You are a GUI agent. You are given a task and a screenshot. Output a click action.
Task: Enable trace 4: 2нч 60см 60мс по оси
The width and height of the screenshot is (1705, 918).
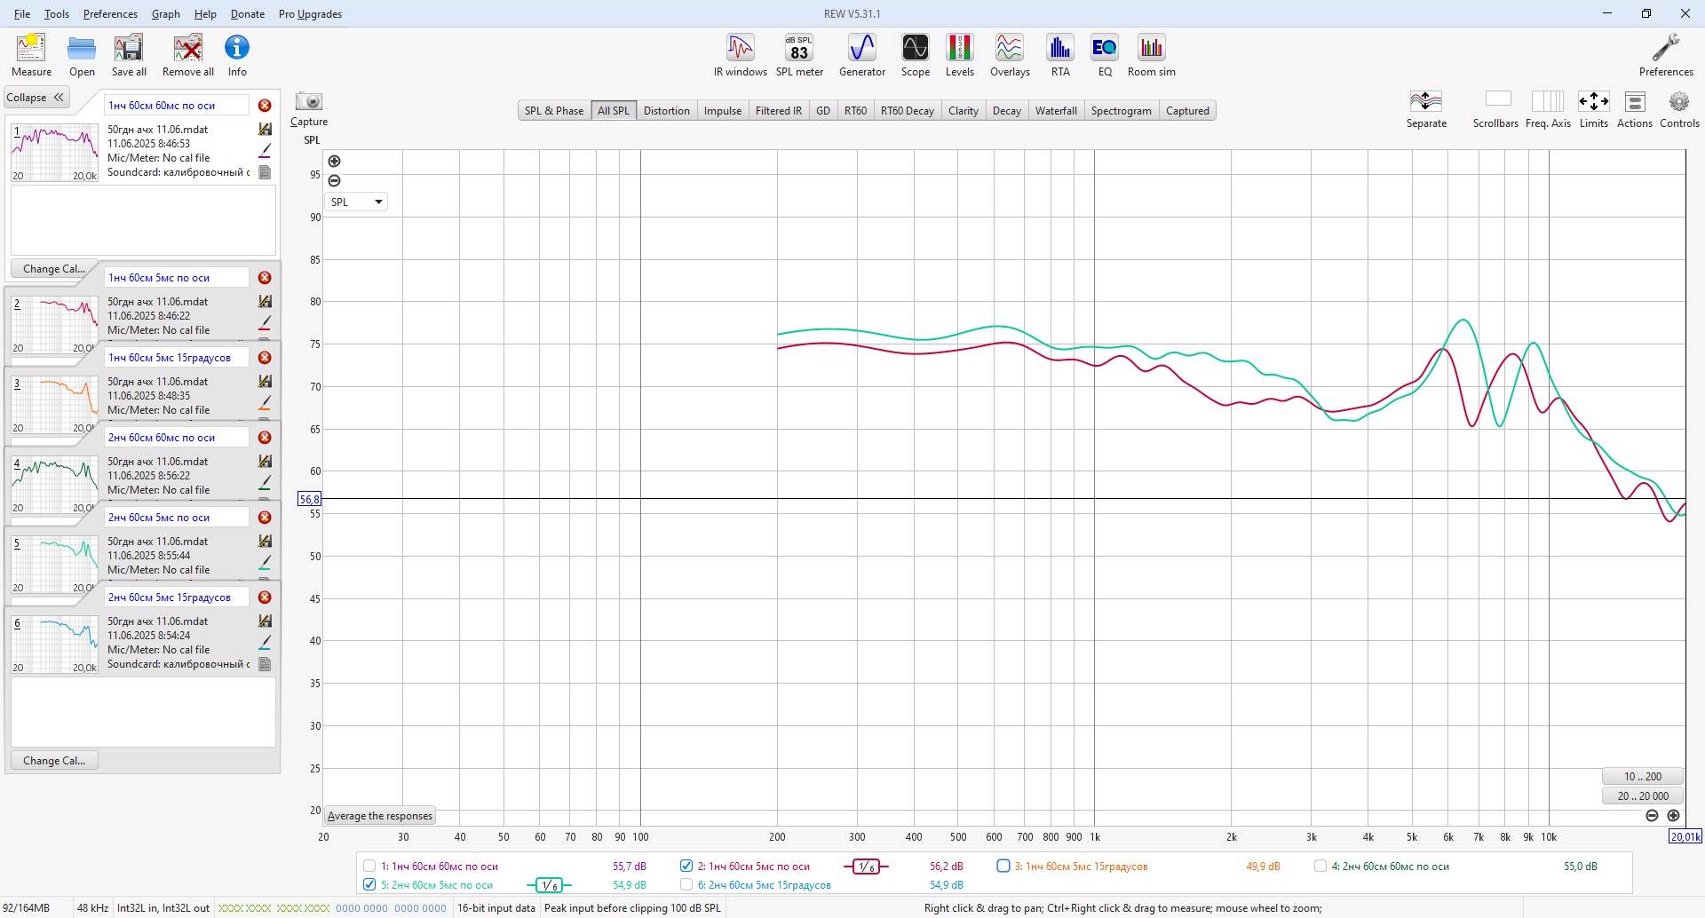(x=1320, y=867)
